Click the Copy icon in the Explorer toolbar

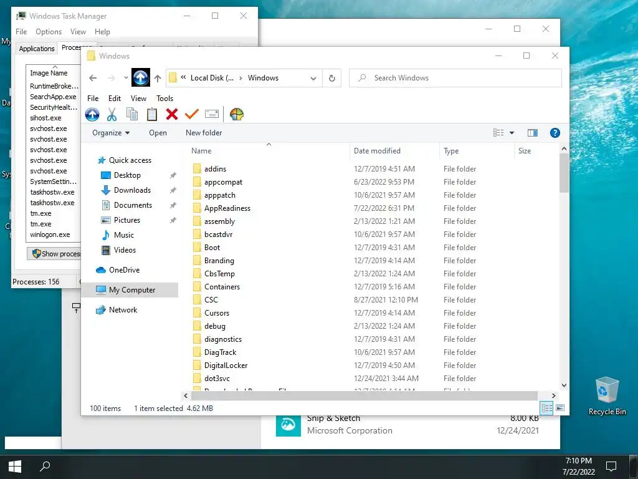(x=132, y=115)
